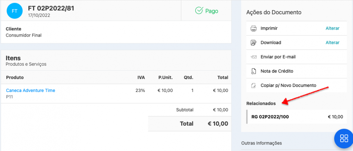Click the copy document icon
Viewport: 353px width, 151px height.
[x=253, y=85]
